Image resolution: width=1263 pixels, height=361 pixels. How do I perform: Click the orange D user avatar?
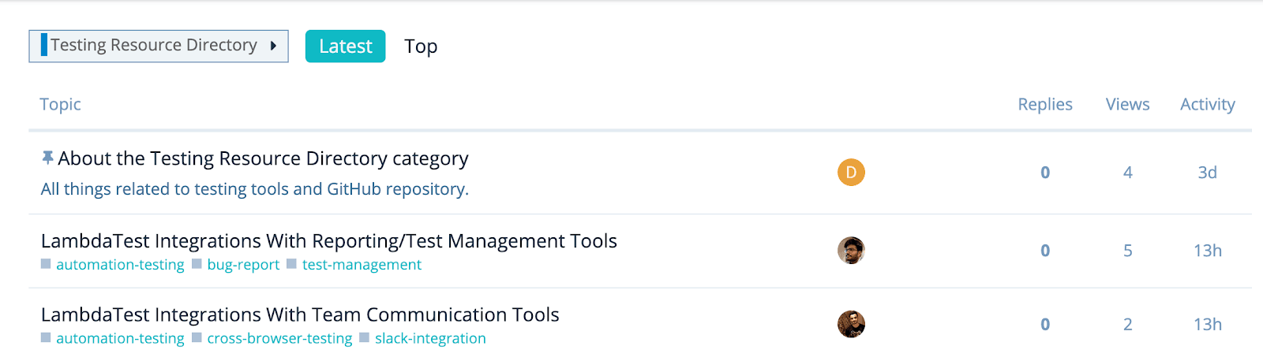[x=851, y=172]
